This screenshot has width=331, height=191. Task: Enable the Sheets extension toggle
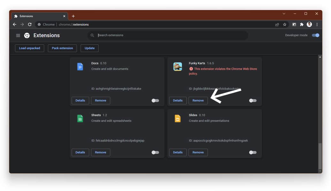[x=155, y=152]
